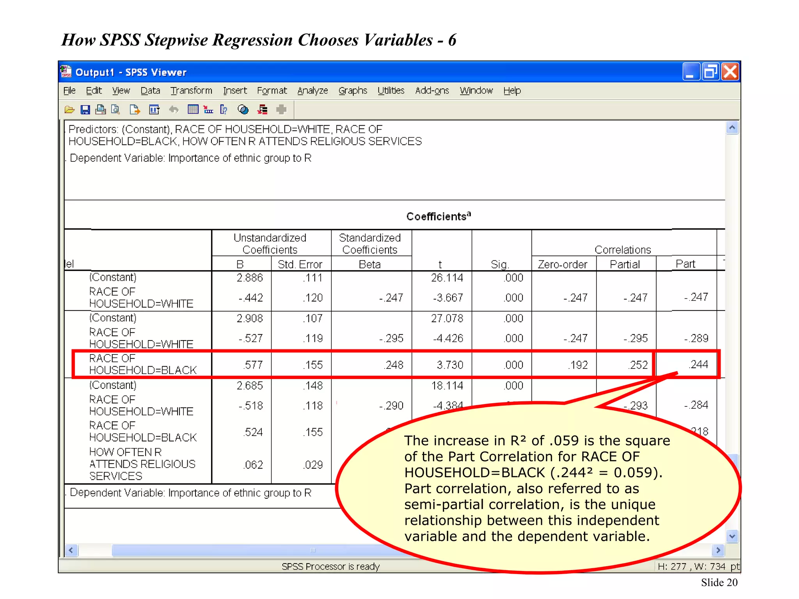The width and height of the screenshot is (799, 599).
Task: Click the B value .577 cell
Action: pos(253,365)
